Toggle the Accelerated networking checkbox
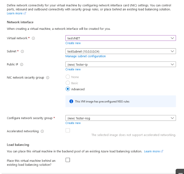 [68, 130]
